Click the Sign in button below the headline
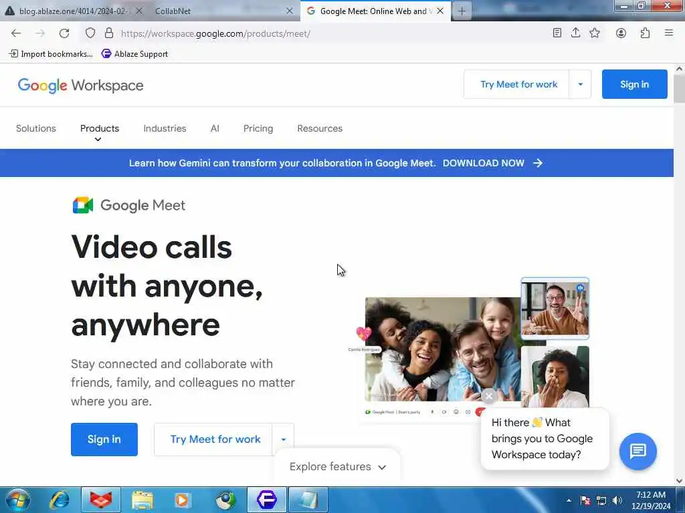 click(x=104, y=440)
